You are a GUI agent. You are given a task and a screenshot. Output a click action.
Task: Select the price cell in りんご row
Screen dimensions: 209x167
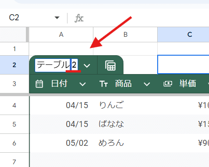(x=183, y=105)
